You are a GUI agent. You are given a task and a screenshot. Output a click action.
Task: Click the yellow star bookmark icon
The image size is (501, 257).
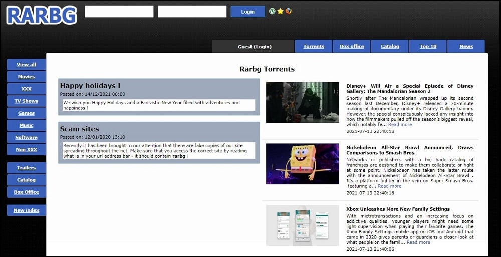(280, 11)
